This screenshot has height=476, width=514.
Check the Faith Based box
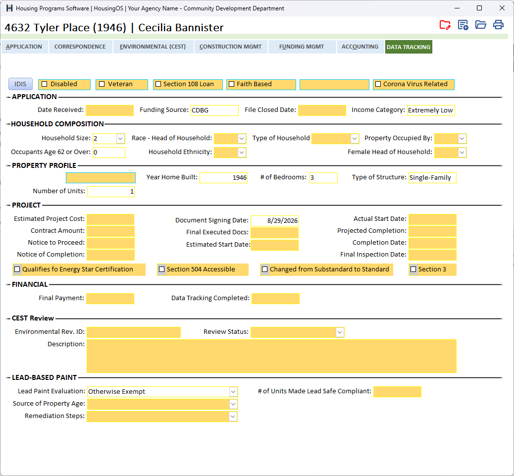231,84
